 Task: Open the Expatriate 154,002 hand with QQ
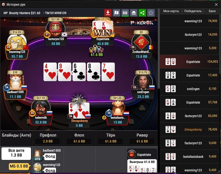pyautogui.click(x=190, y=62)
